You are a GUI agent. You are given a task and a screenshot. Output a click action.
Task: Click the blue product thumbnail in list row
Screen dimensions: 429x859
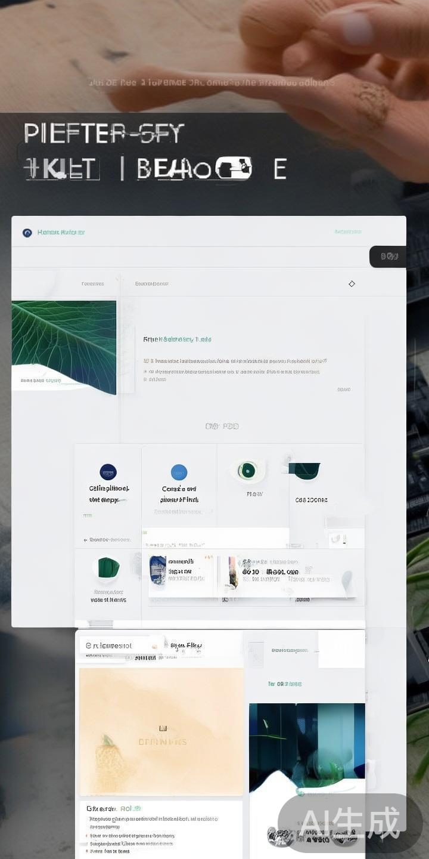pos(157,570)
